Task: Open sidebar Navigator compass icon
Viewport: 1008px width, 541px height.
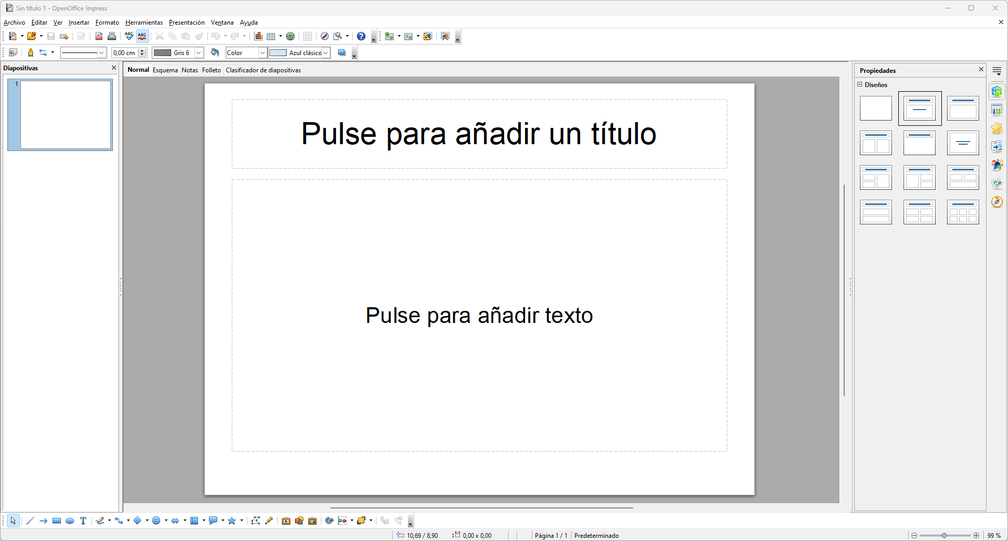Action: pos(997,202)
